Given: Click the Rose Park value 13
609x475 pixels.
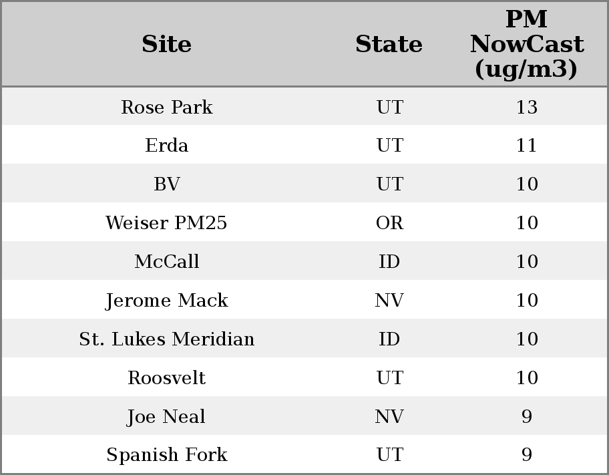Looking at the screenshot, I should click(x=526, y=107).
